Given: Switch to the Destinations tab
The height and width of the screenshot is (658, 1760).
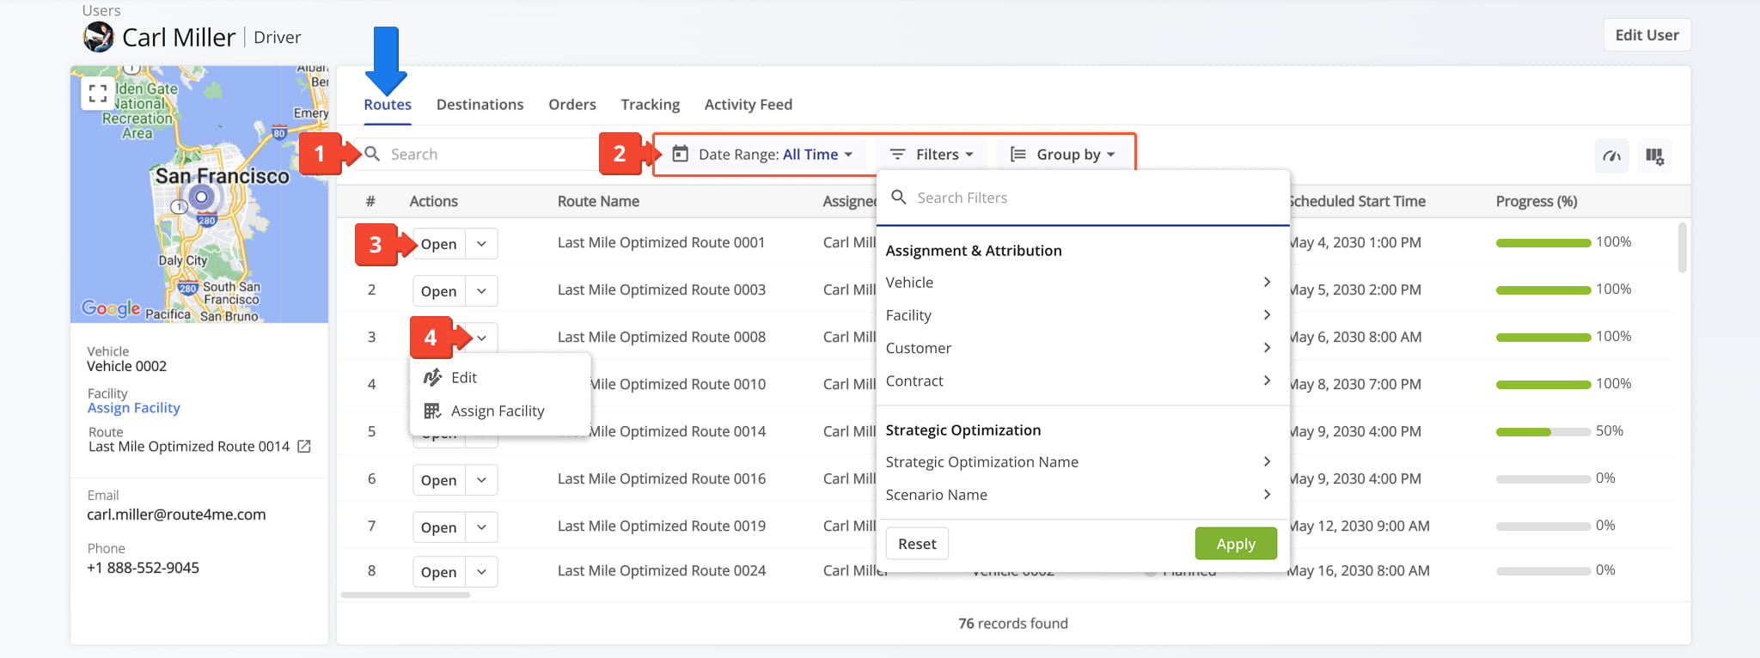Looking at the screenshot, I should (x=480, y=105).
